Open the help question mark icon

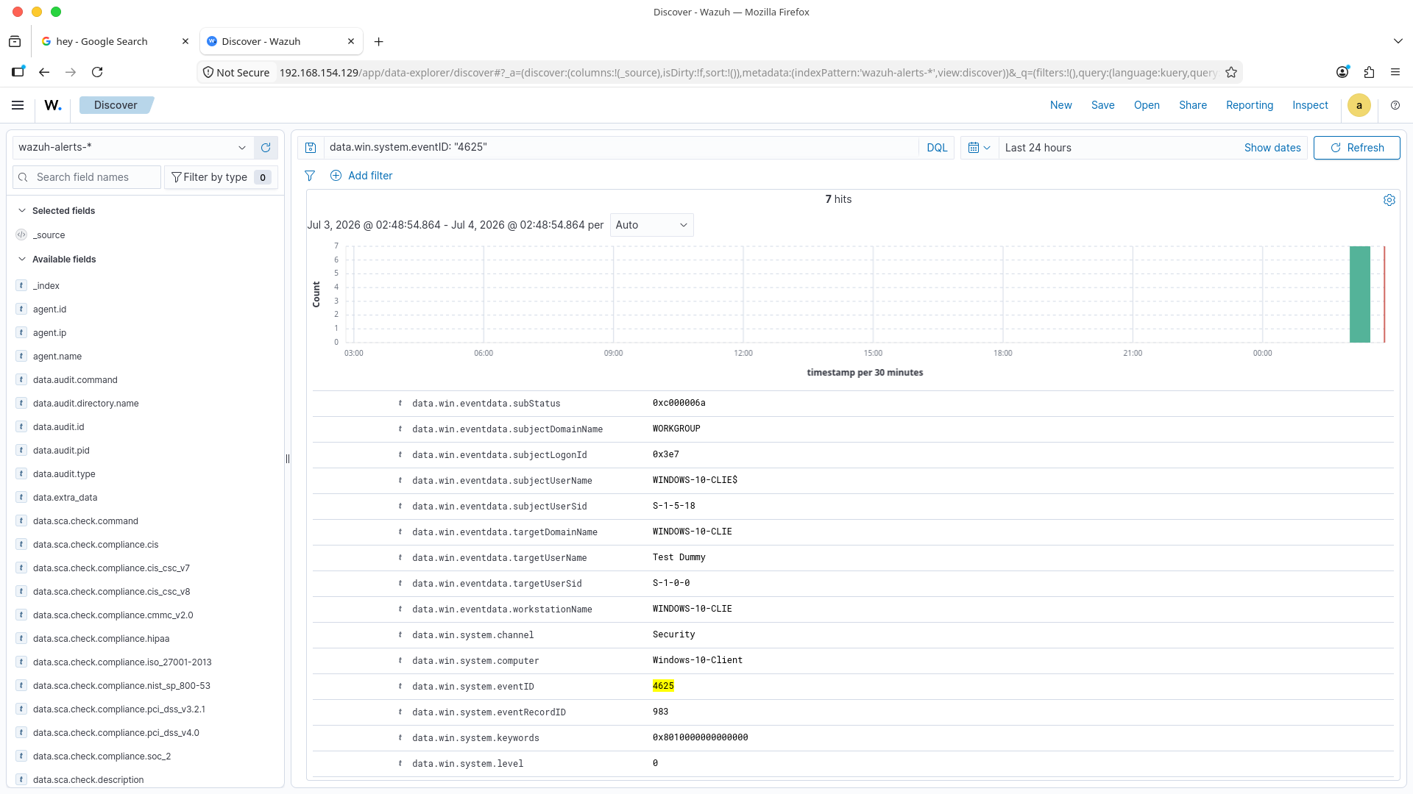point(1395,105)
